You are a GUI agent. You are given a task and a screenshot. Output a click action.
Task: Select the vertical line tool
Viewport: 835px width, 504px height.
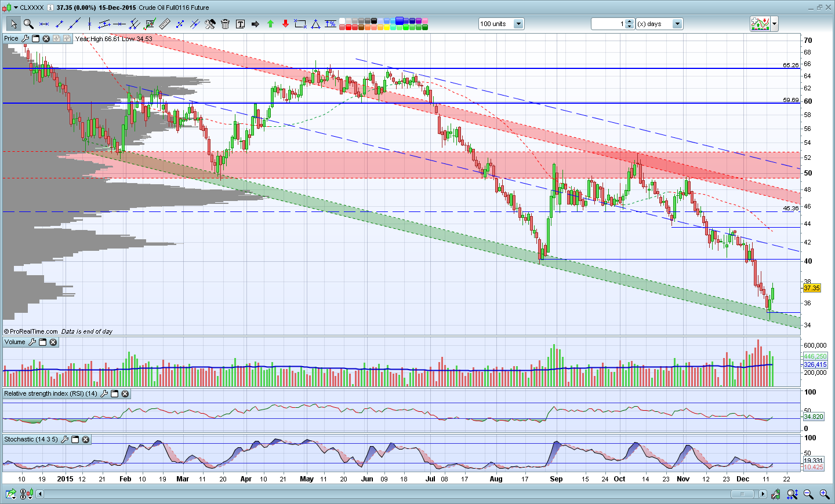pos(89,24)
